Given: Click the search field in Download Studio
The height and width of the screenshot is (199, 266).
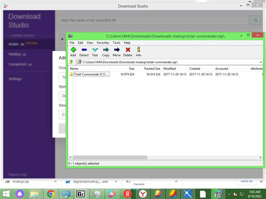Looking at the screenshot, I should pyautogui.click(x=153, y=20).
